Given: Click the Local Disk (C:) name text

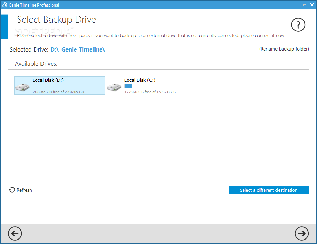Looking at the screenshot, I should [140, 80].
